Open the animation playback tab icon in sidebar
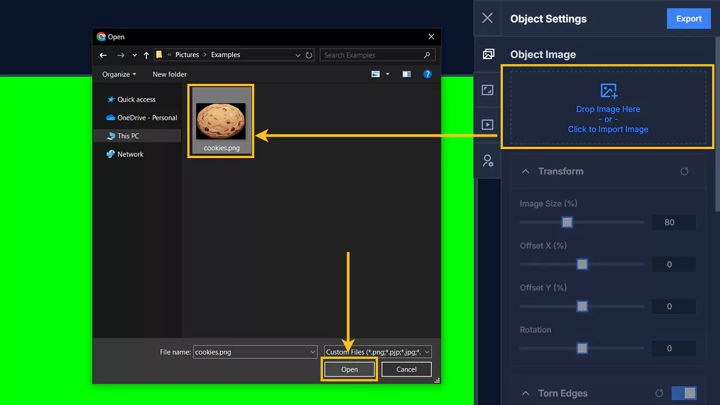This screenshot has height=405, width=720. tap(488, 125)
